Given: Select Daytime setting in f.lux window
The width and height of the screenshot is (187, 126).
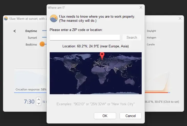Looking at the screenshot, I should coord(31,31).
